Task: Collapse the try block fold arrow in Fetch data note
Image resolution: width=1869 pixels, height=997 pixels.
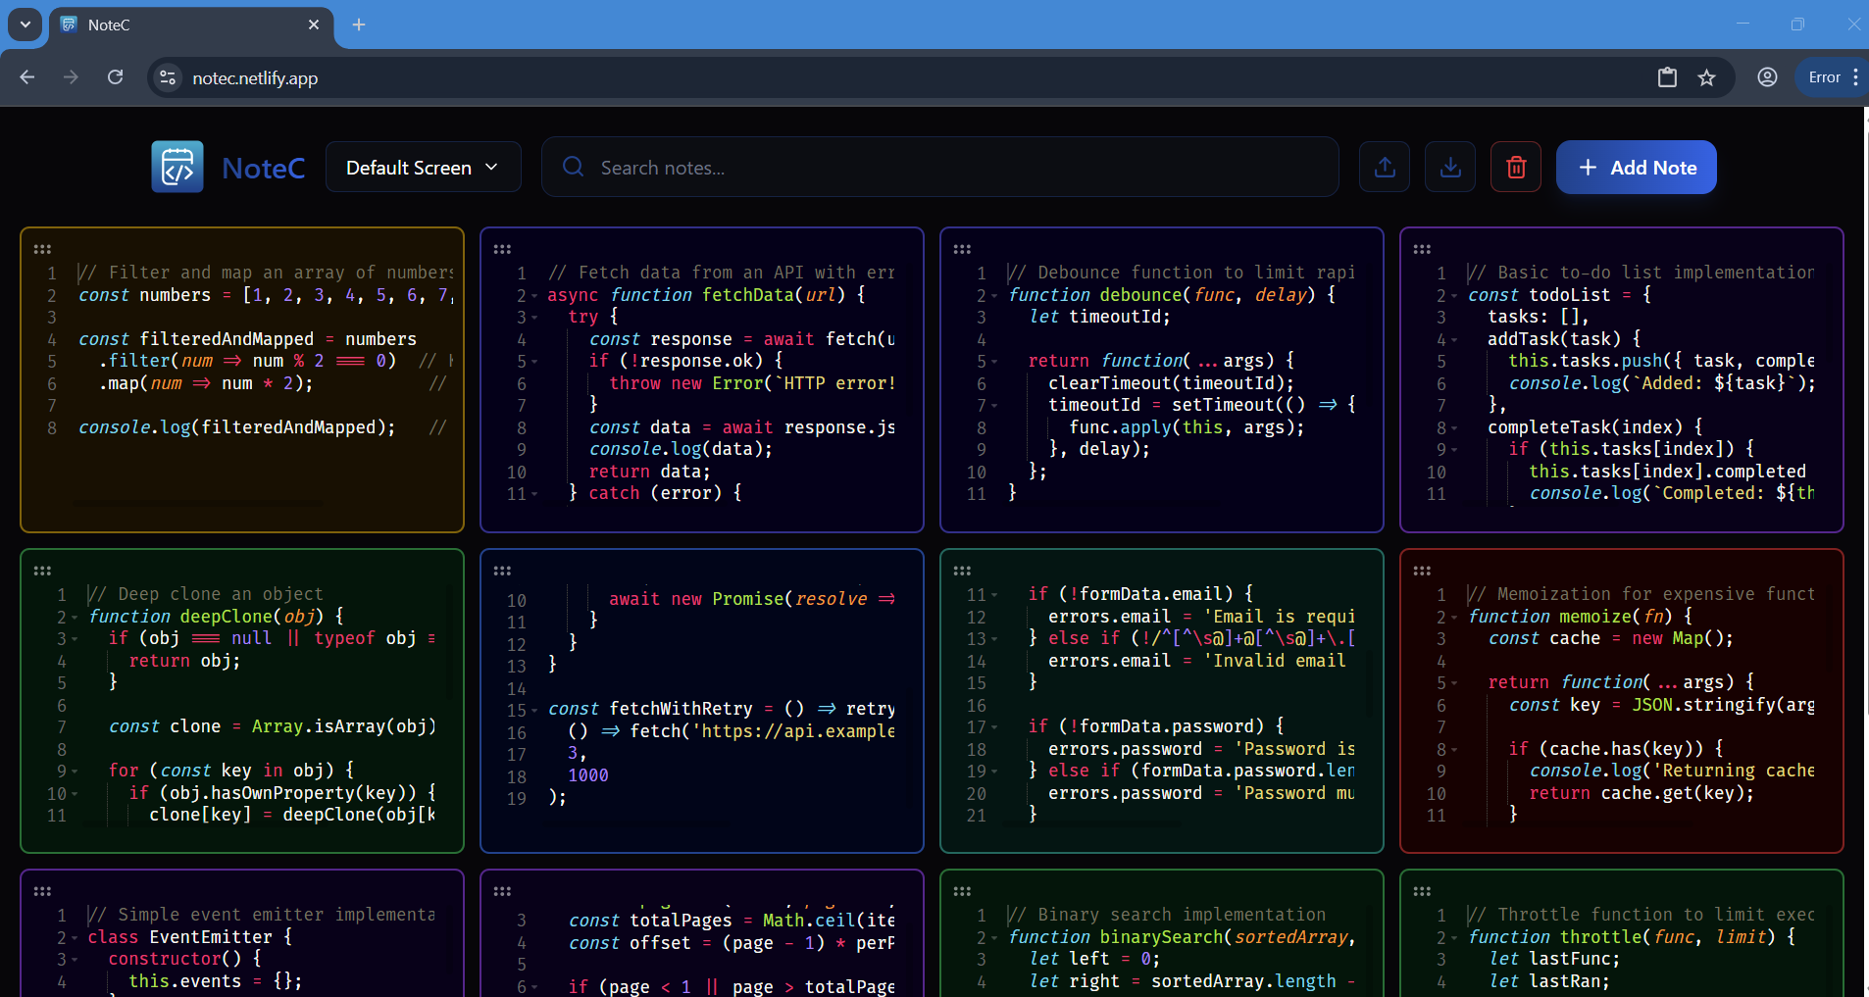Action: coord(534,318)
